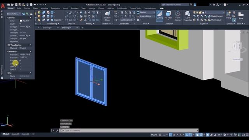Image resolution: width=249 pixels, height=140 pixels.
Task: Click the customization hamburger icon in status bar
Action: 247,135
